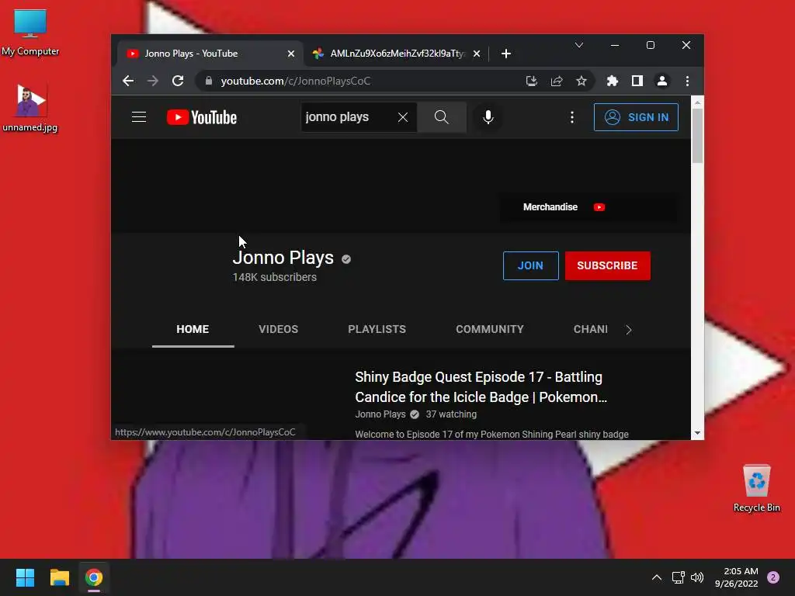Expand more channel tabs with right chevron
795x596 pixels.
(629, 330)
